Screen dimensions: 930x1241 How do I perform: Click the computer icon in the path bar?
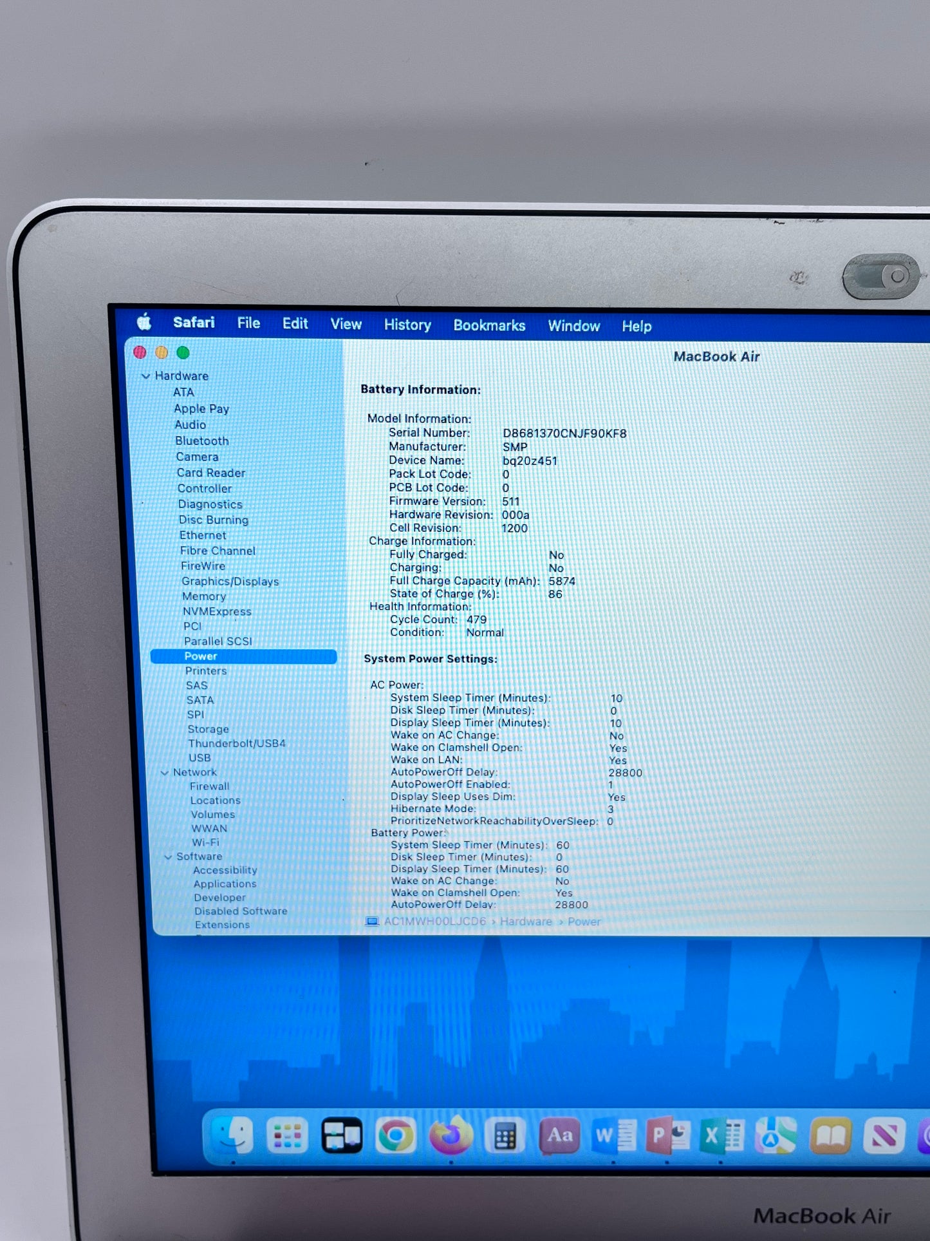click(372, 922)
